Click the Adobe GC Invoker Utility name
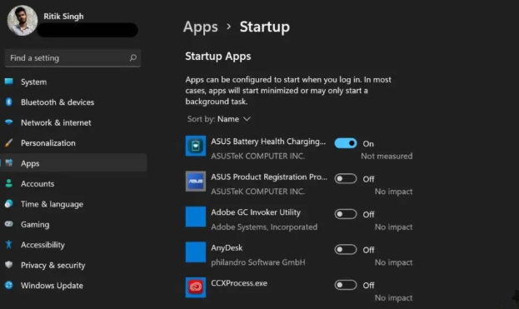 coord(256,212)
